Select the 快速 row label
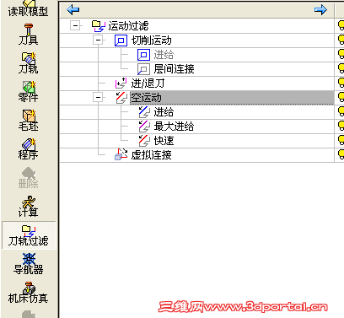 164,141
